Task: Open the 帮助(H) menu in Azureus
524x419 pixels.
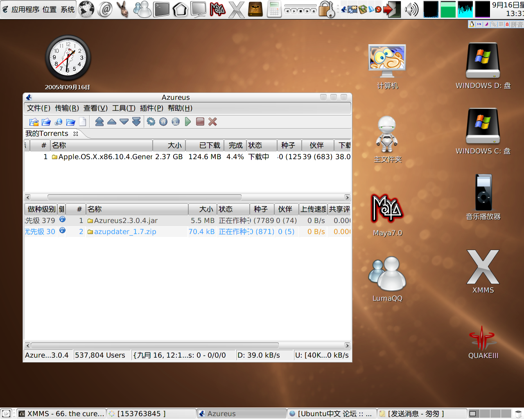Action: tap(180, 108)
